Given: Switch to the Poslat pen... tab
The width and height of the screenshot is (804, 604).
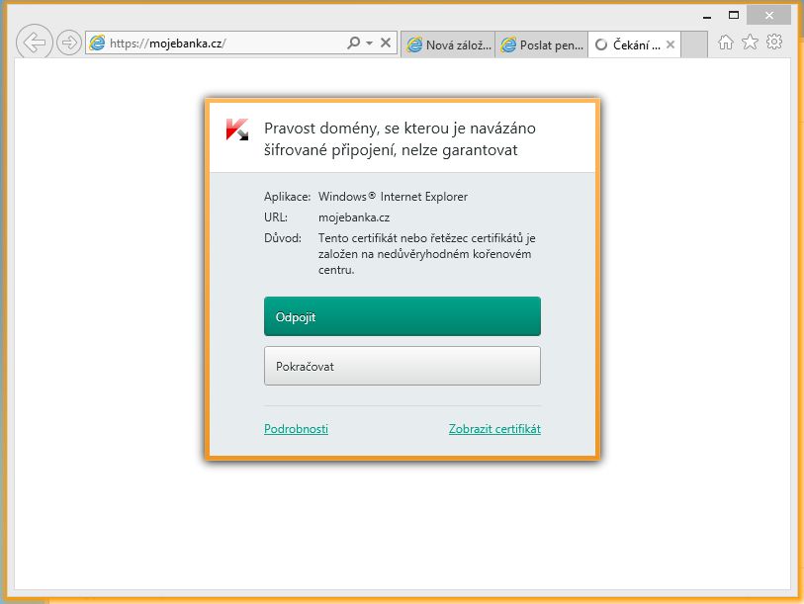Looking at the screenshot, I should [542, 44].
